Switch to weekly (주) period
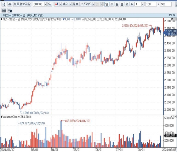 [112, 4]
